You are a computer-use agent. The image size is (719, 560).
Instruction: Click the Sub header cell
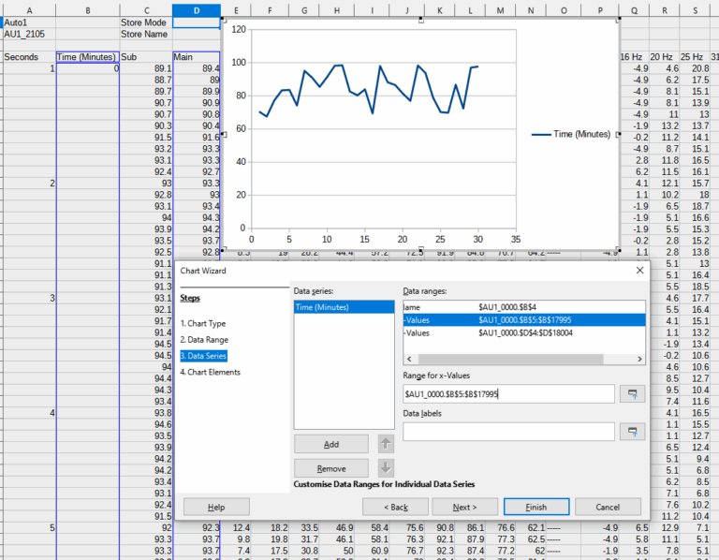pos(146,57)
